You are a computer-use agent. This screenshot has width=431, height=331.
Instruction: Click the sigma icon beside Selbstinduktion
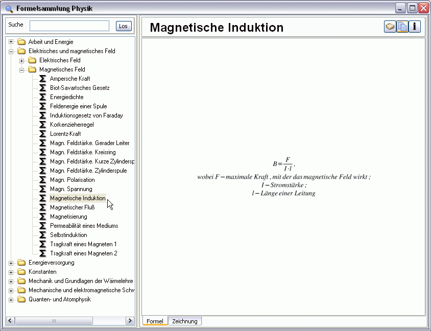(x=43, y=235)
